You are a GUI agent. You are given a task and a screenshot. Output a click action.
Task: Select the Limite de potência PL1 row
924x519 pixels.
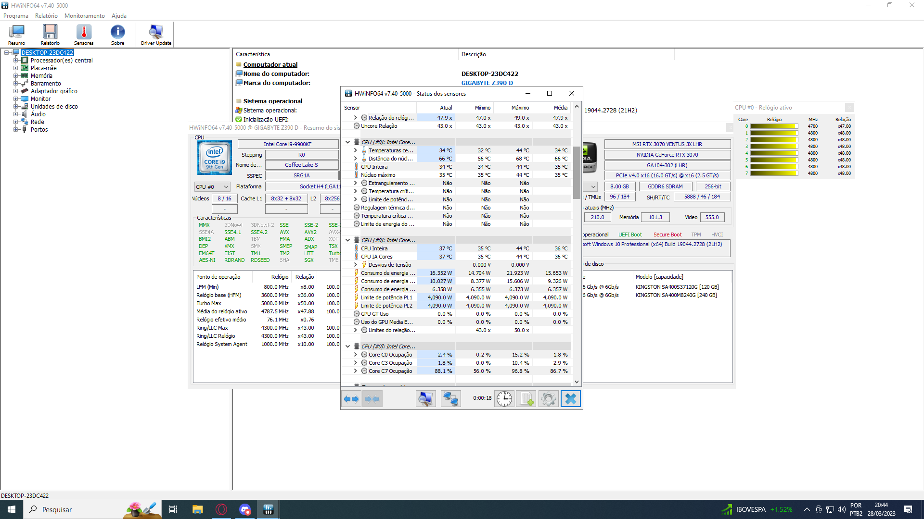pyautogui.click(x=456, y=297)
